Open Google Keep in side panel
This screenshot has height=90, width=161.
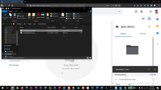pyautogui.click(x=157, y=26)
